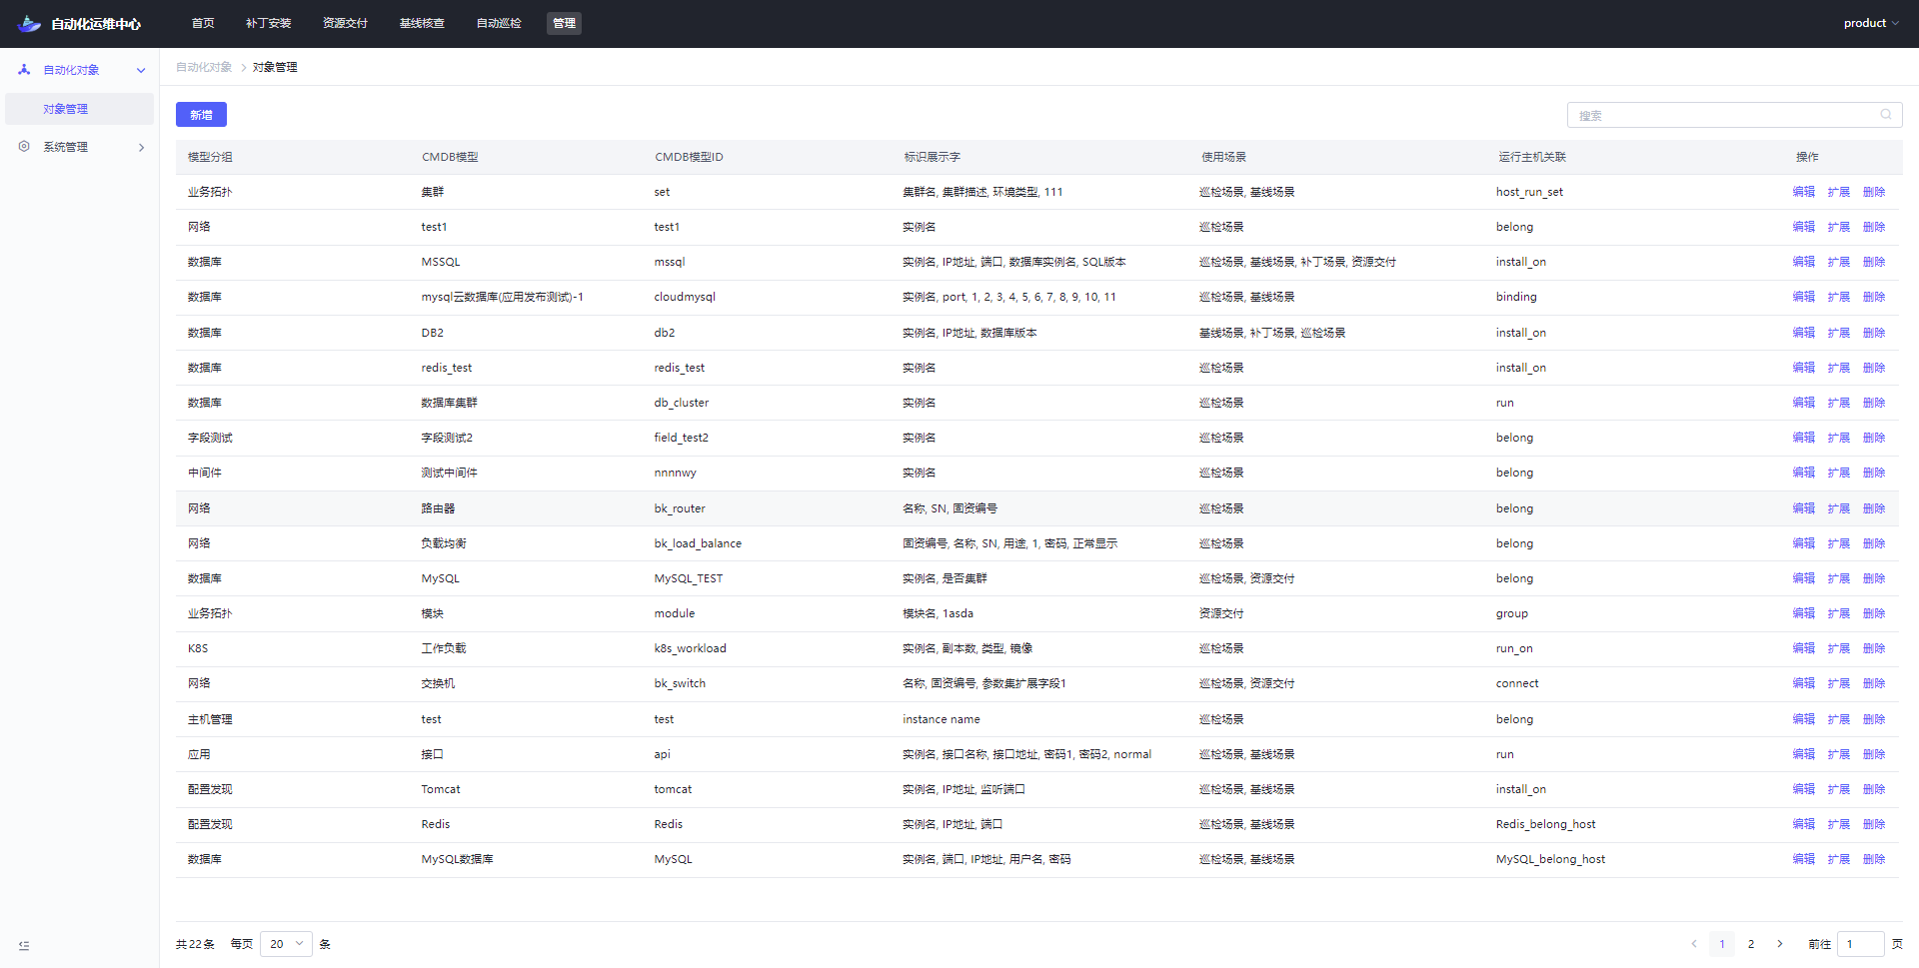The height and width of the screenshot is (968, 1919).
Task: Click the 新增 button
Action: 201,115
